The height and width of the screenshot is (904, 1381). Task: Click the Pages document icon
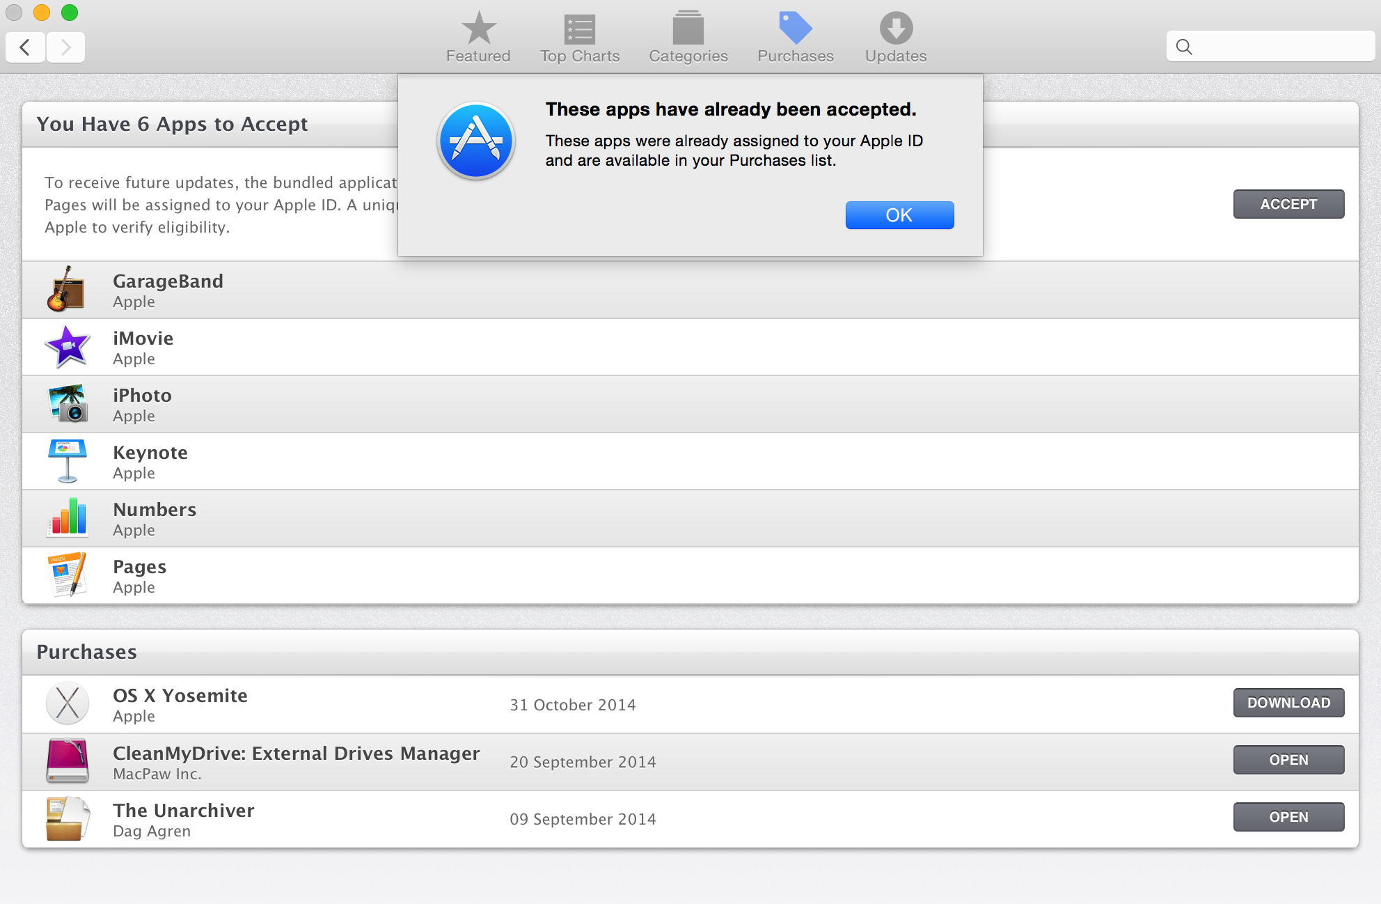coord(67,575)
